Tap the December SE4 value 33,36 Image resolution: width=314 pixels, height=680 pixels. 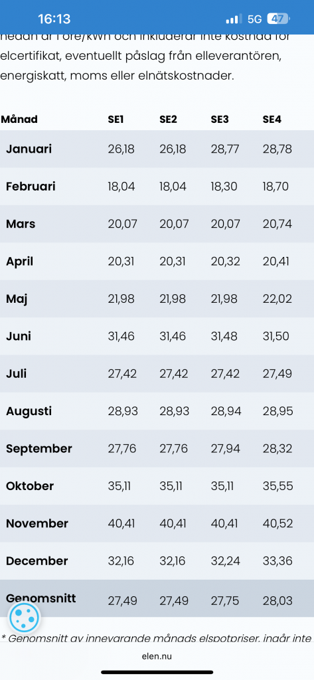tap(277, 560)
